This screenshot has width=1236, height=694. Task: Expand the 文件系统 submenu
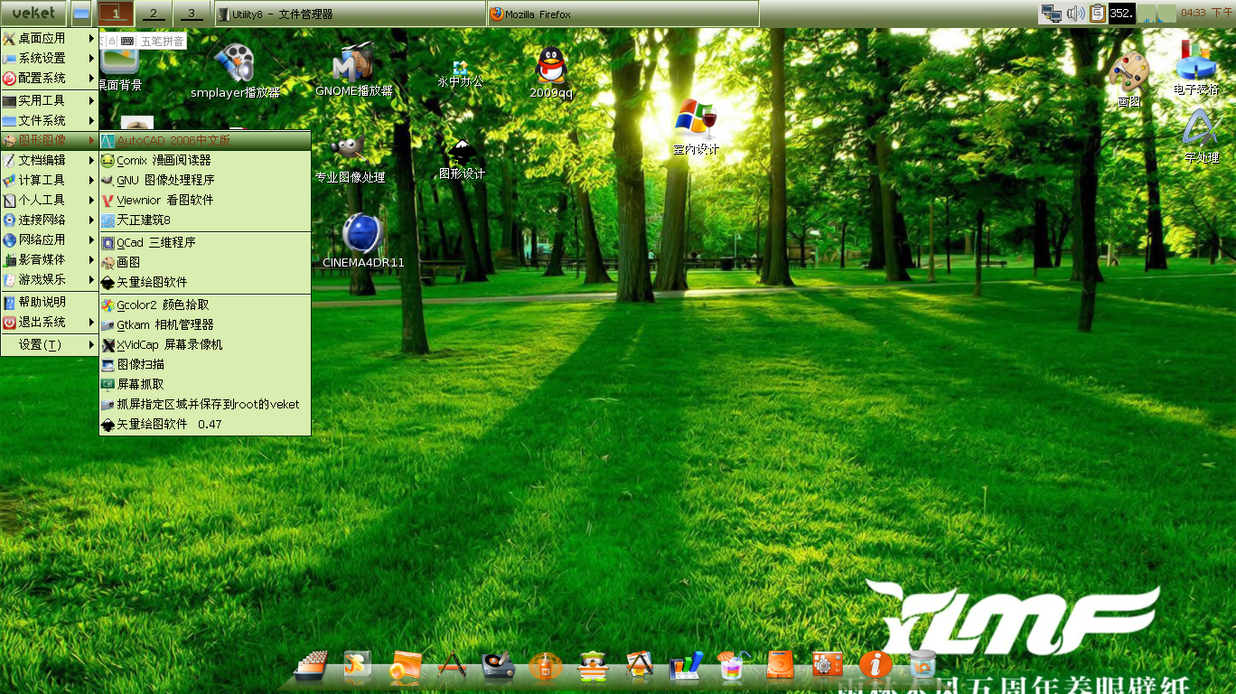(x=49, y=120)
